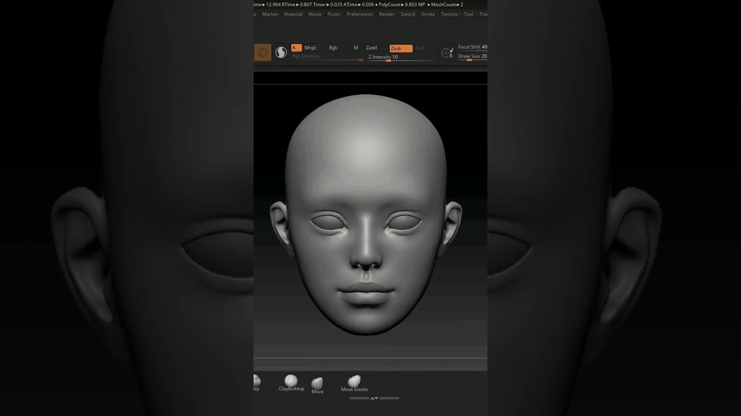Open the Material menu
741x416 pixels.
click(x=293, y=14)
